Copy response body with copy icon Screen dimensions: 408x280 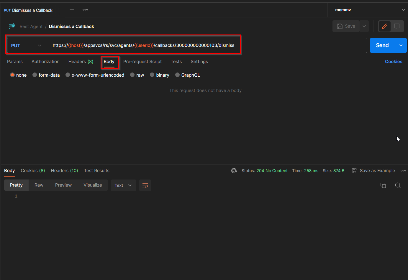pyautogui.click(x=383, y=185)
